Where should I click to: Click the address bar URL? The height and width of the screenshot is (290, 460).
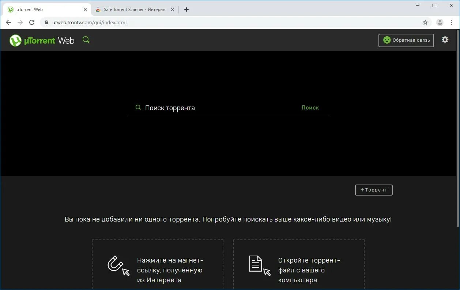(x=89, y=22)
